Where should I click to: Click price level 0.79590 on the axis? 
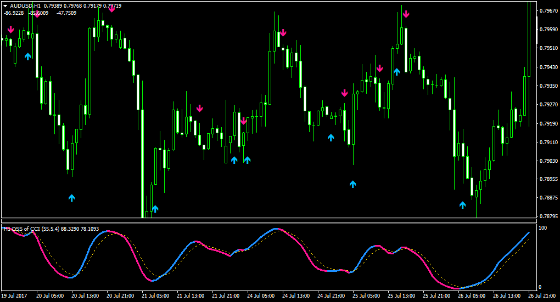[548, 30]
